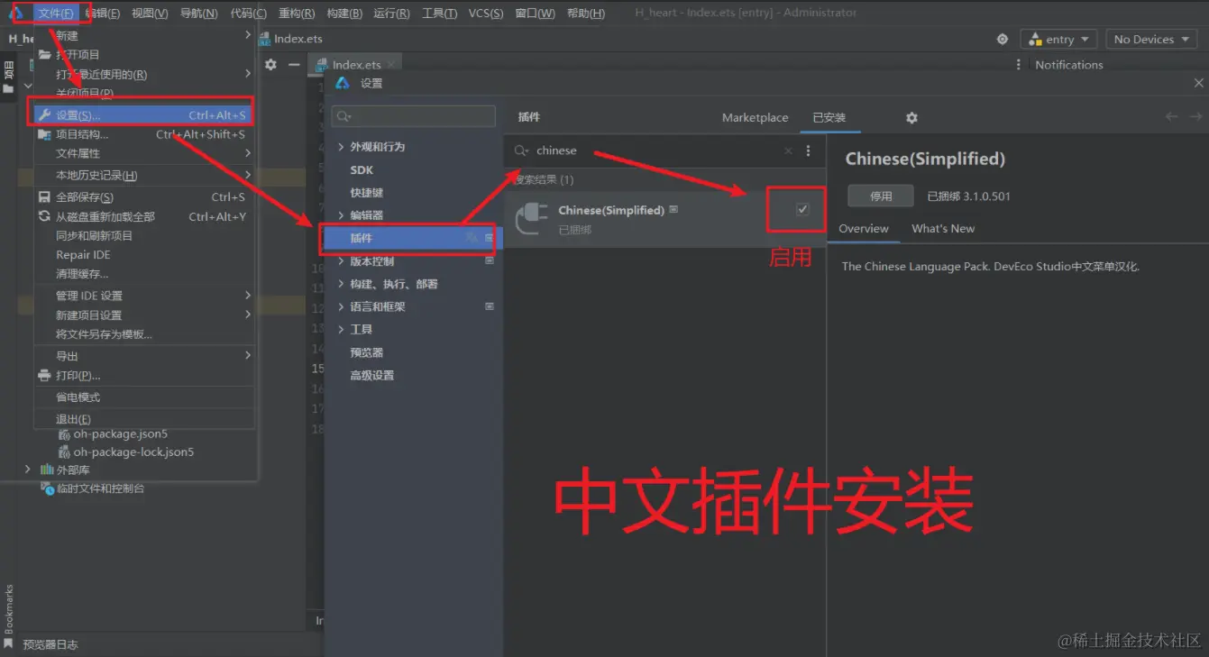
Task: Click the floppy disk icon beside 全部保存
Action: pos(44,197)
